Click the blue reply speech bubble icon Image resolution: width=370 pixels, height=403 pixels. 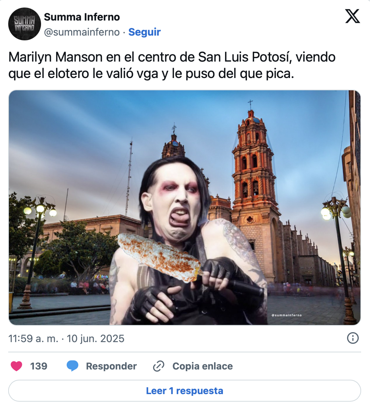point(72,366)
